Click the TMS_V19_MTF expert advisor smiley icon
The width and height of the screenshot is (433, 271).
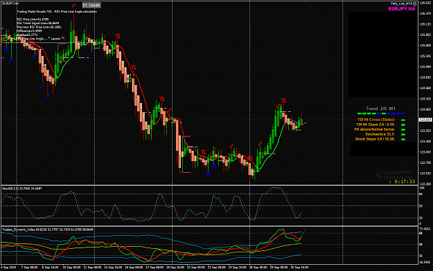point(415,4)
